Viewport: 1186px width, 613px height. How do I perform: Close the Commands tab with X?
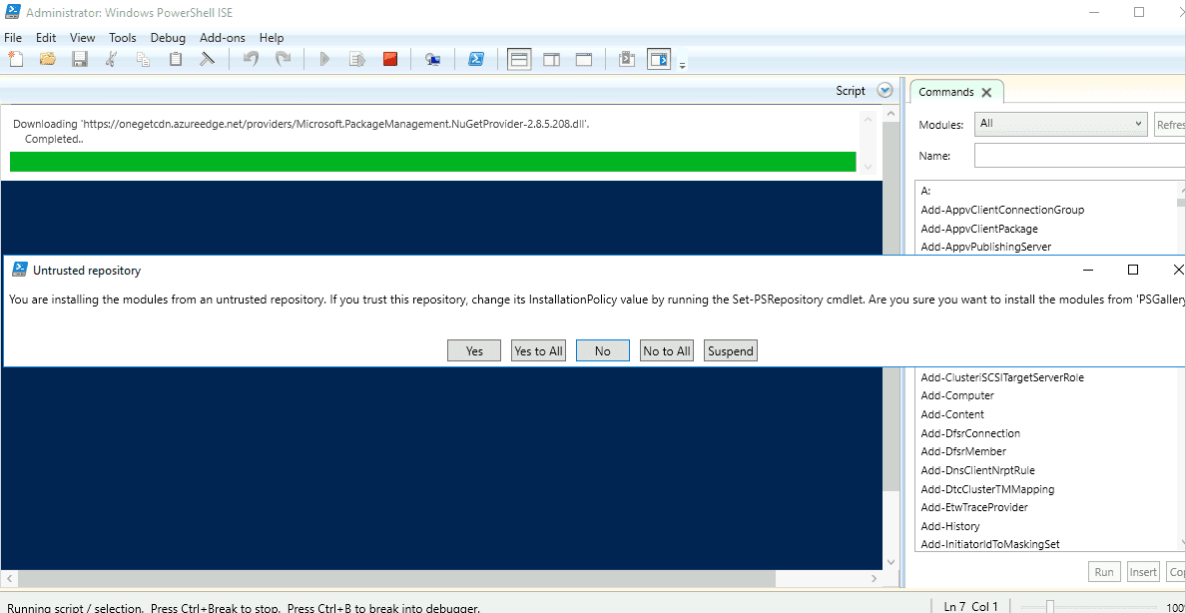(x=986, y=92)
